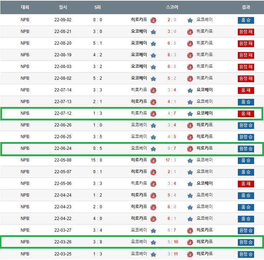
Task: Click the 결과 column header
Action: pyautogui.click(x=246, y=7)
